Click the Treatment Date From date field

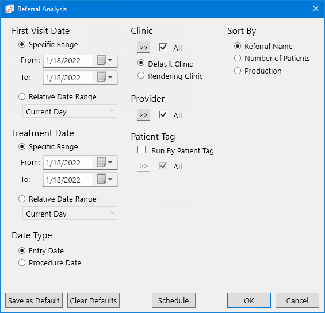[x=68, y=163]
